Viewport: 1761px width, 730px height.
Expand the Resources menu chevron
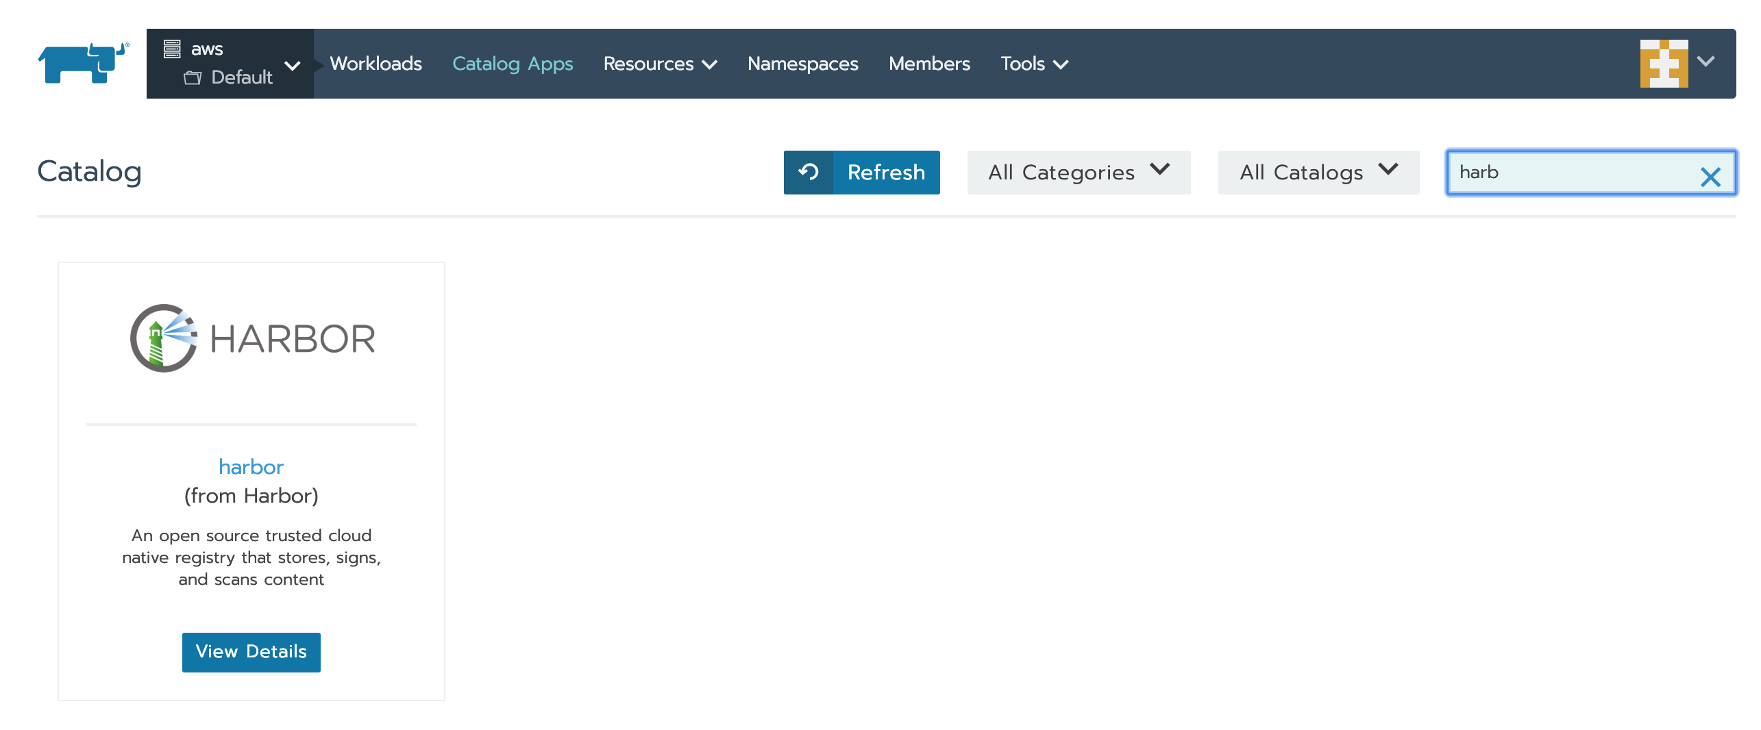[x=711, y=64]
